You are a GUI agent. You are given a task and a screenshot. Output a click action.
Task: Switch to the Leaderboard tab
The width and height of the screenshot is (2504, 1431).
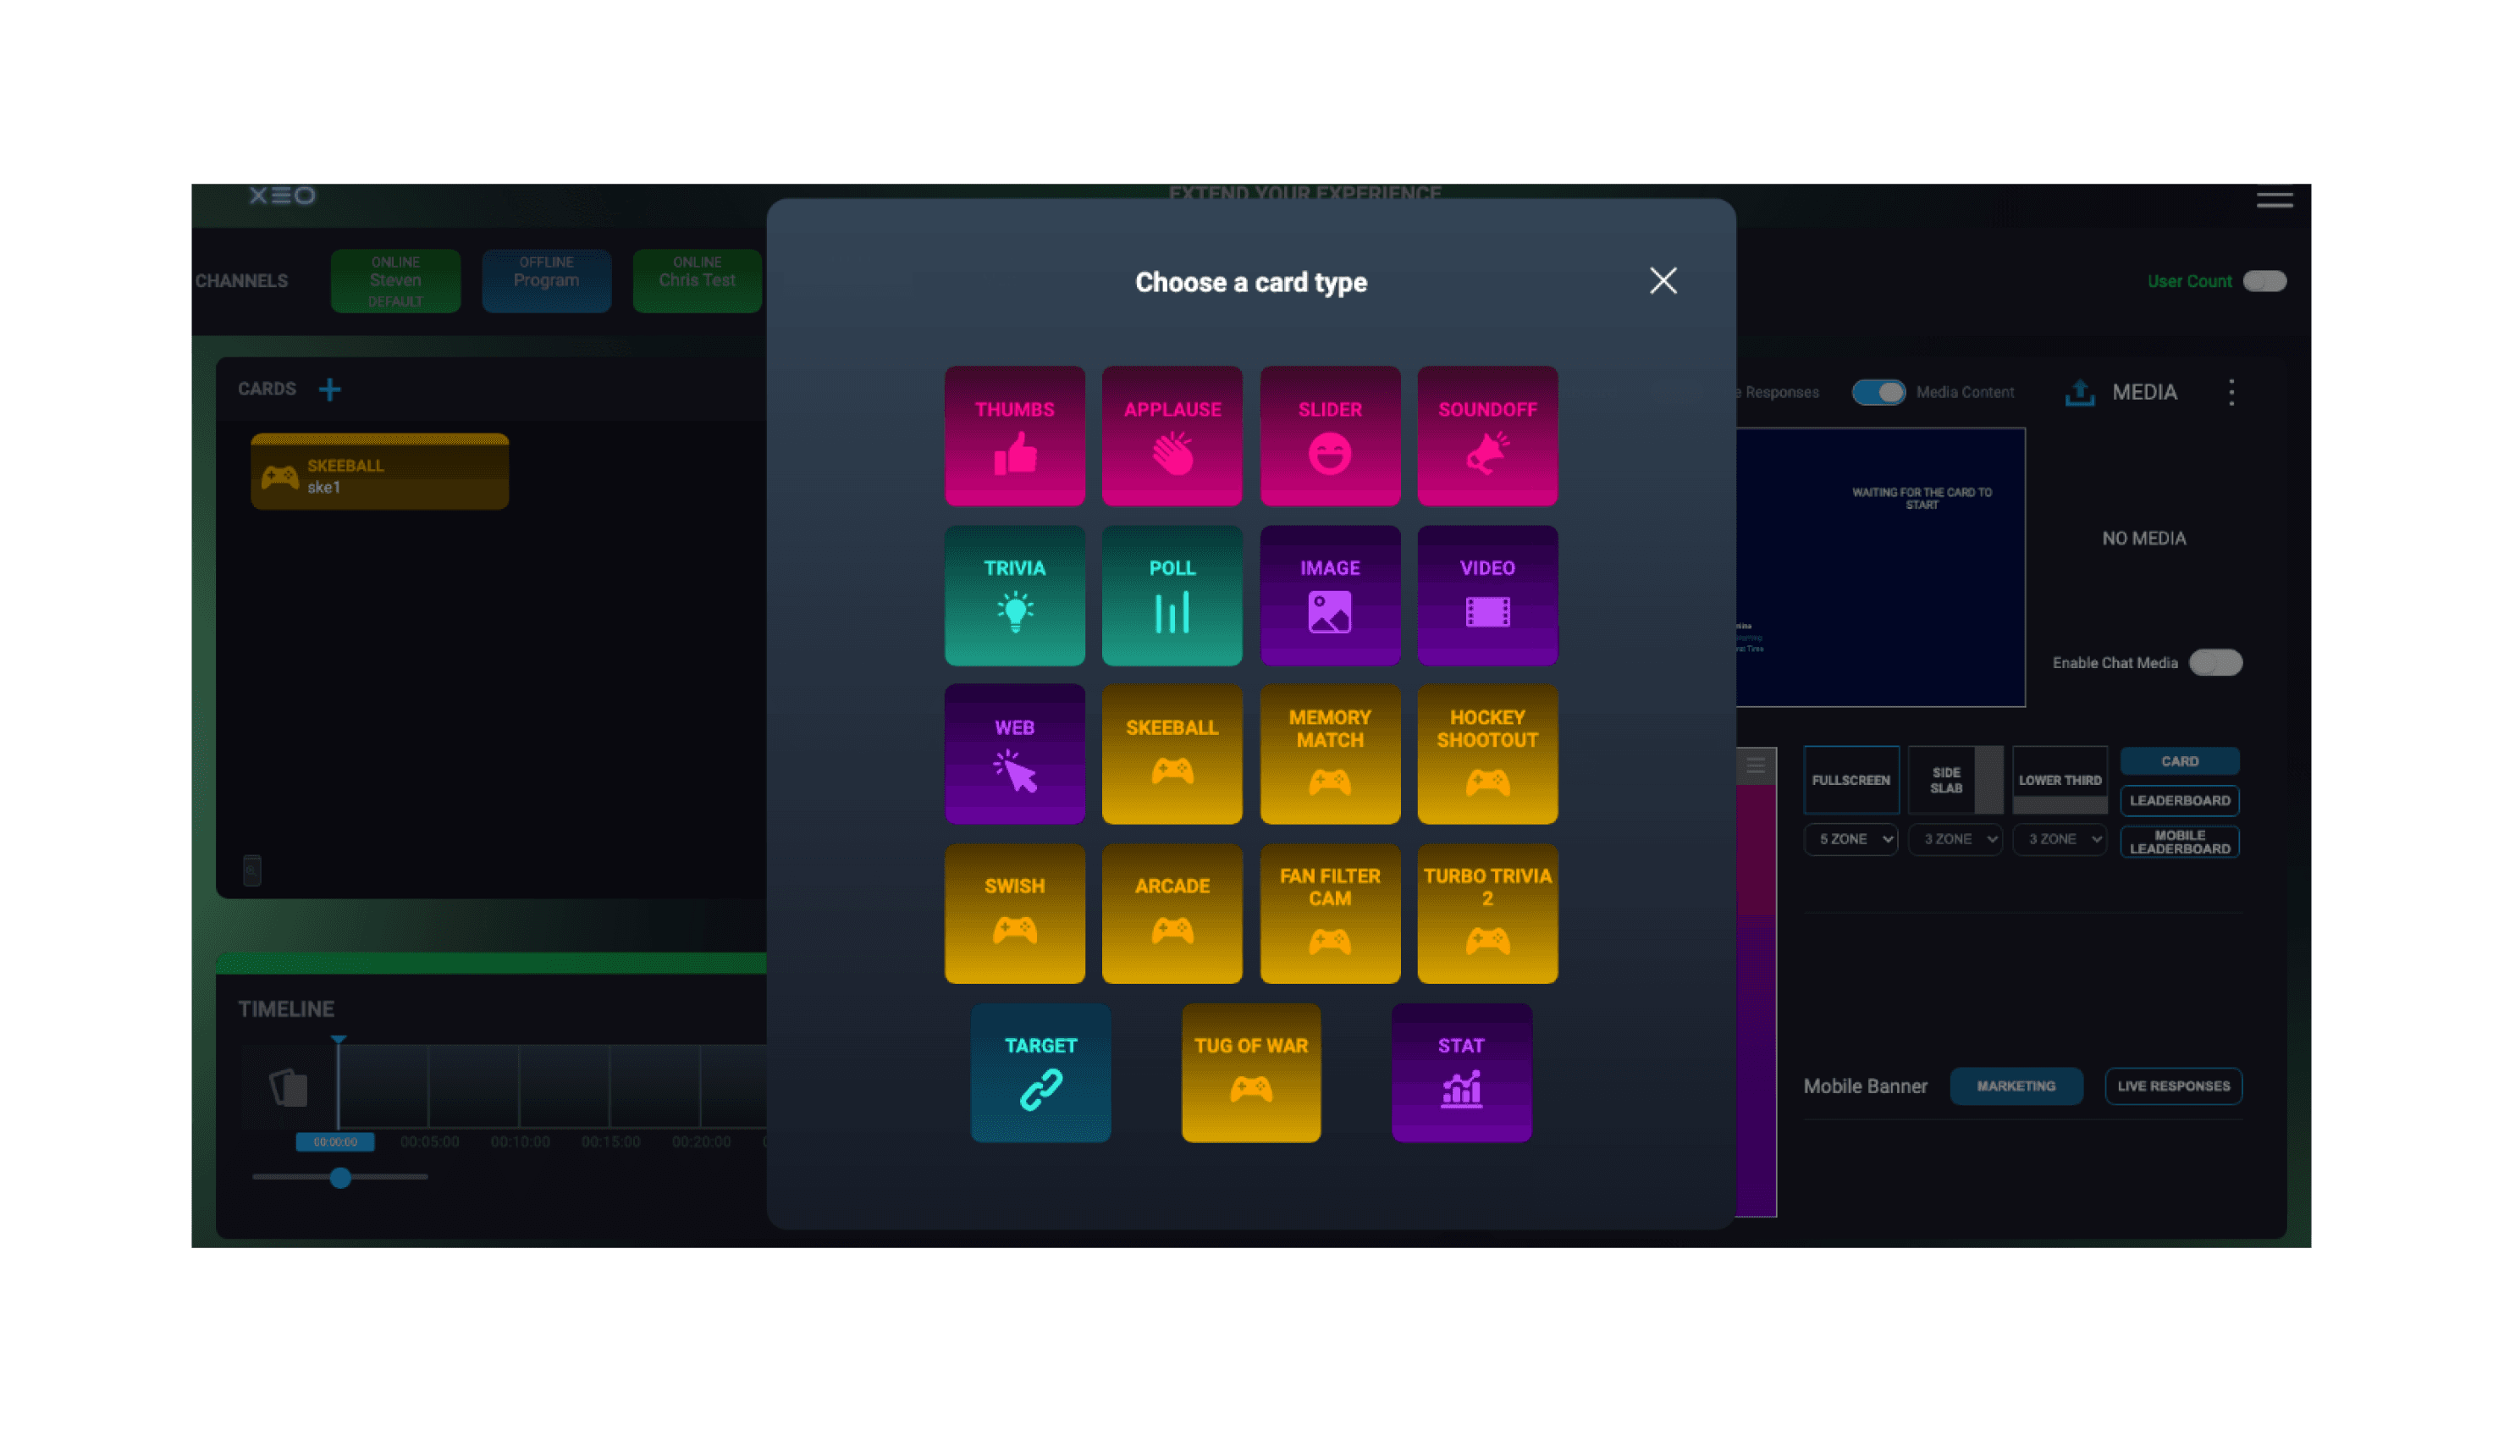[x=2176, y=800]
